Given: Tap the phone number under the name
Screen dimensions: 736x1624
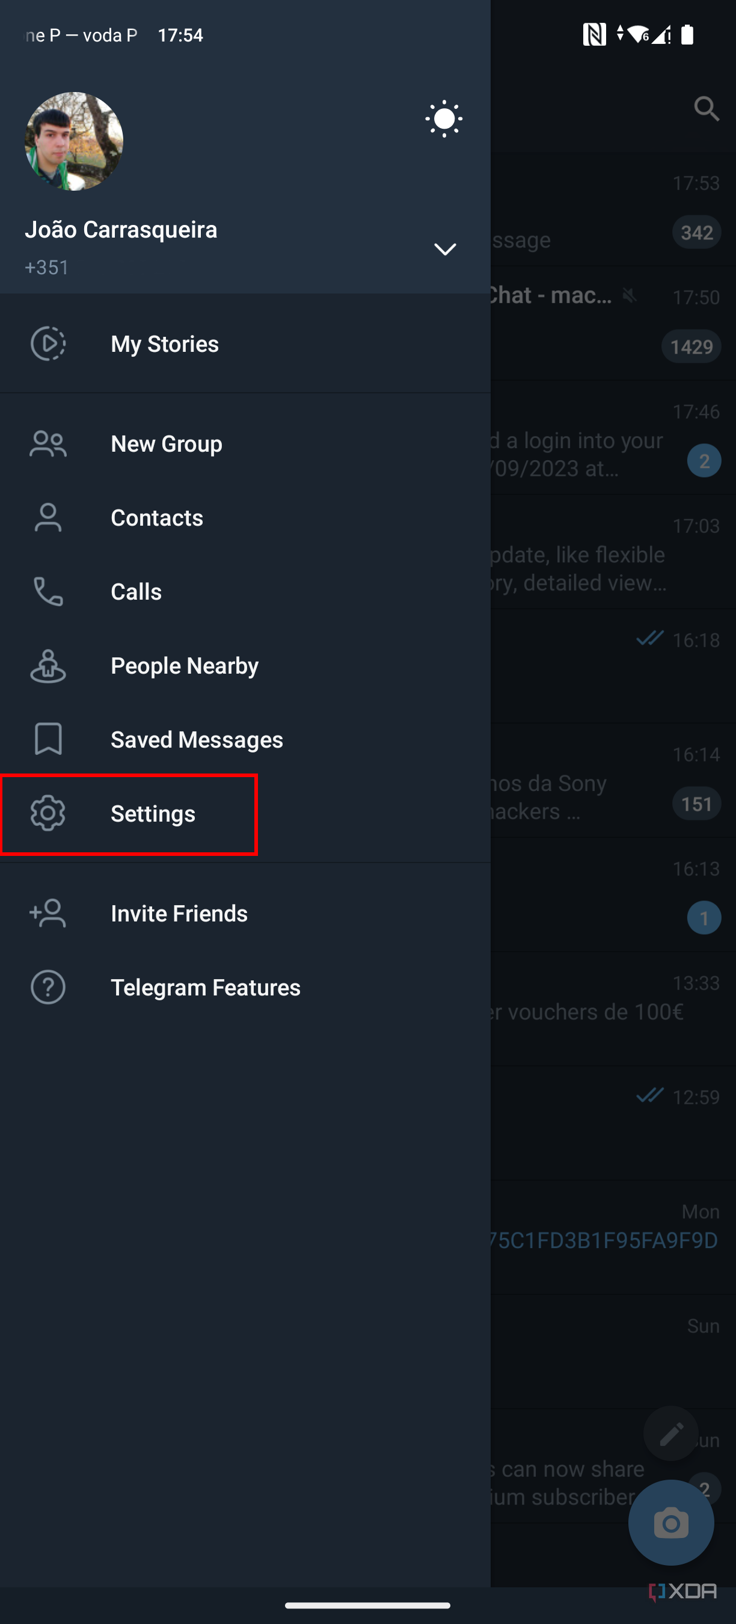Looking at the screenshot, I should click(47, 266).
